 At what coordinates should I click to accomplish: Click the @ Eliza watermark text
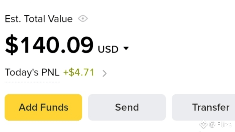pos(221,124)
